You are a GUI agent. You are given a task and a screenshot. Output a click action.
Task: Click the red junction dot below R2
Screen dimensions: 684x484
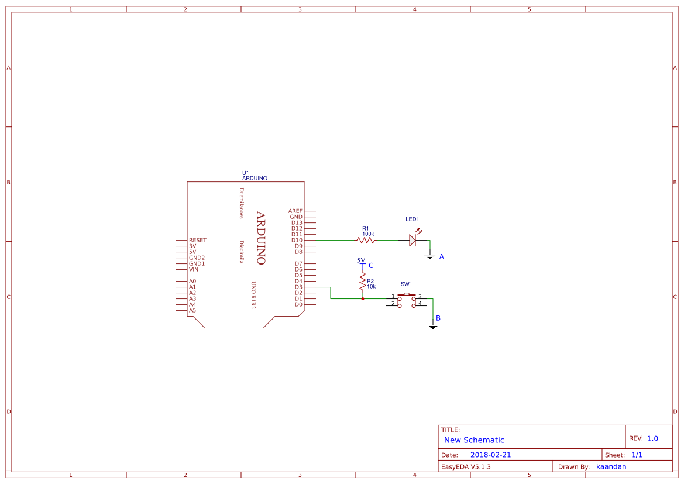363,298
